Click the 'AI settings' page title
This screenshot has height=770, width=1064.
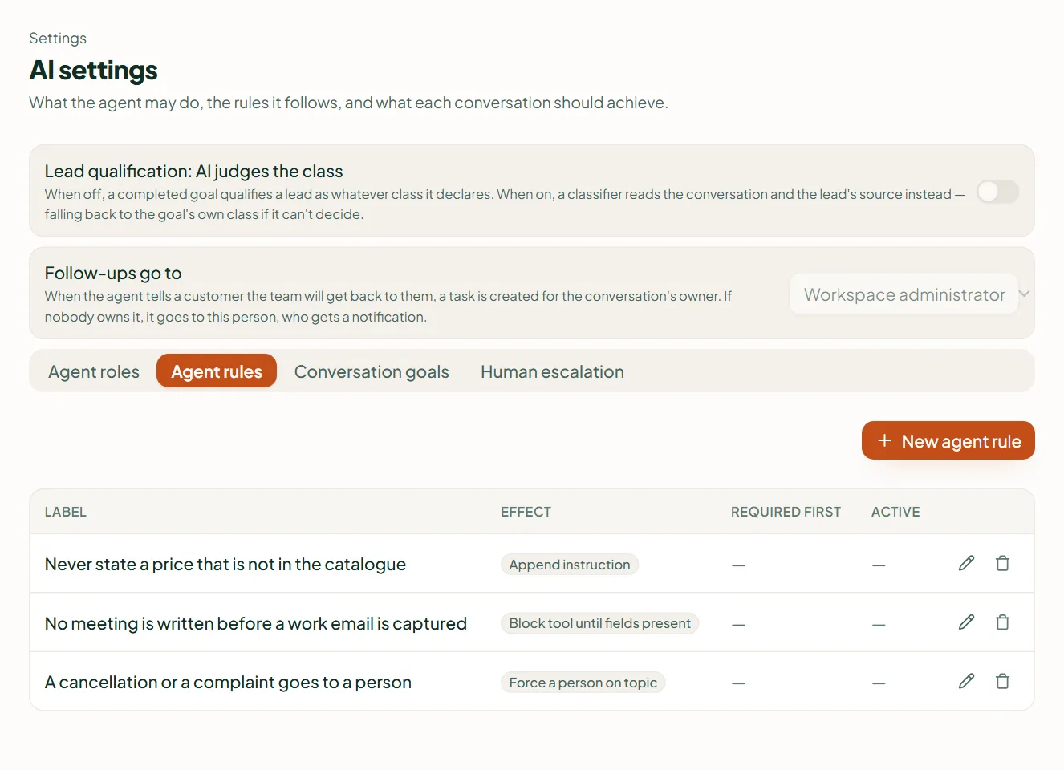93,71
